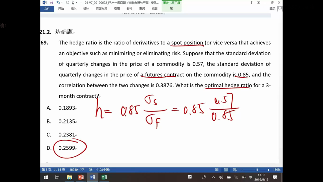
Task: Switch to the 页面布局 ribbon tab
Action: pos(101,9)
